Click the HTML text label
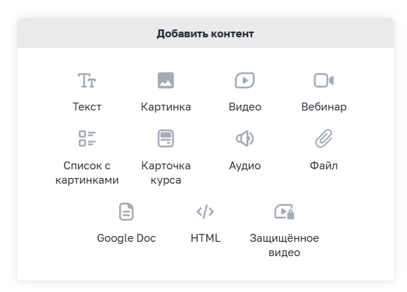The height and width of the screenshot is (292, 407). coord(205,238)
